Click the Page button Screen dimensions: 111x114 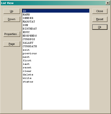12,44
